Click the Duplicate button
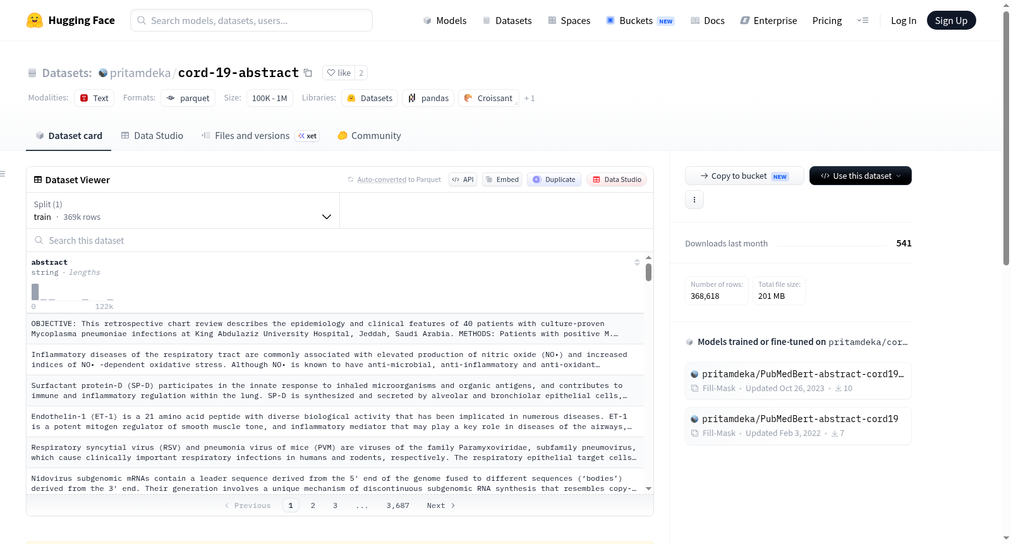1011x544 pixels. [x=554, y=179]
